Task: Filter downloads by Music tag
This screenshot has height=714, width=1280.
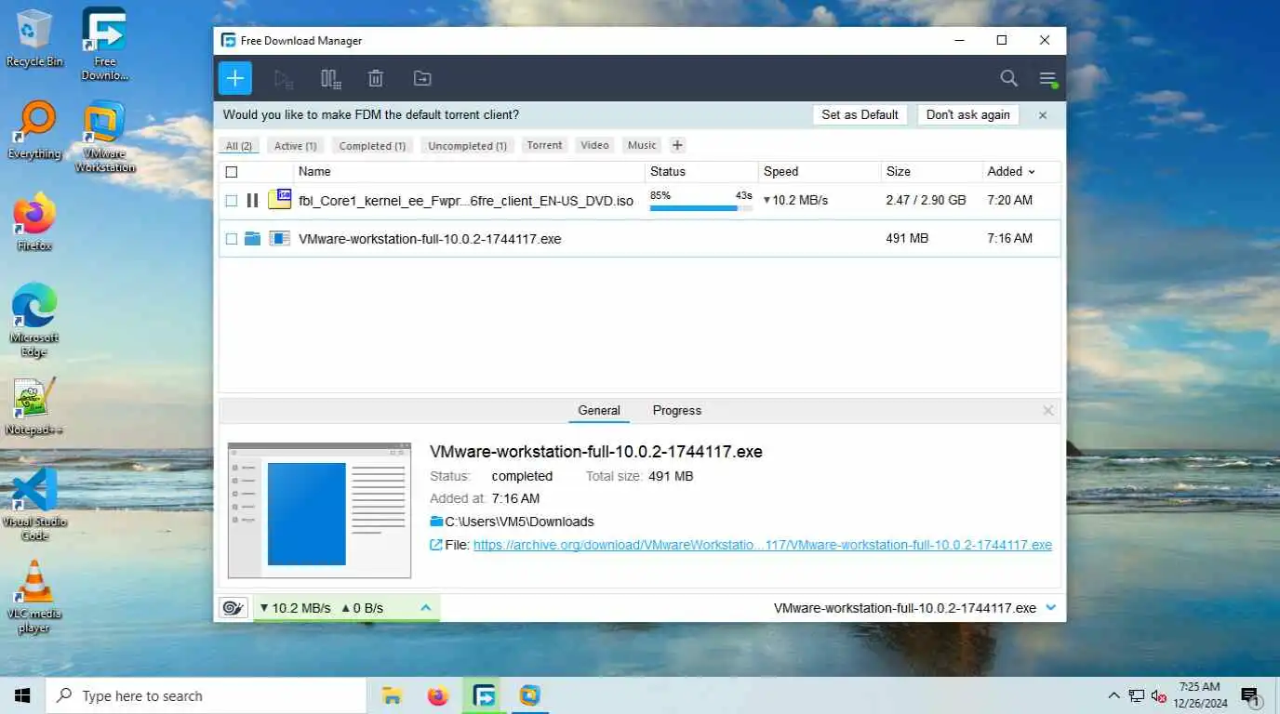Action: coord(642,145)
